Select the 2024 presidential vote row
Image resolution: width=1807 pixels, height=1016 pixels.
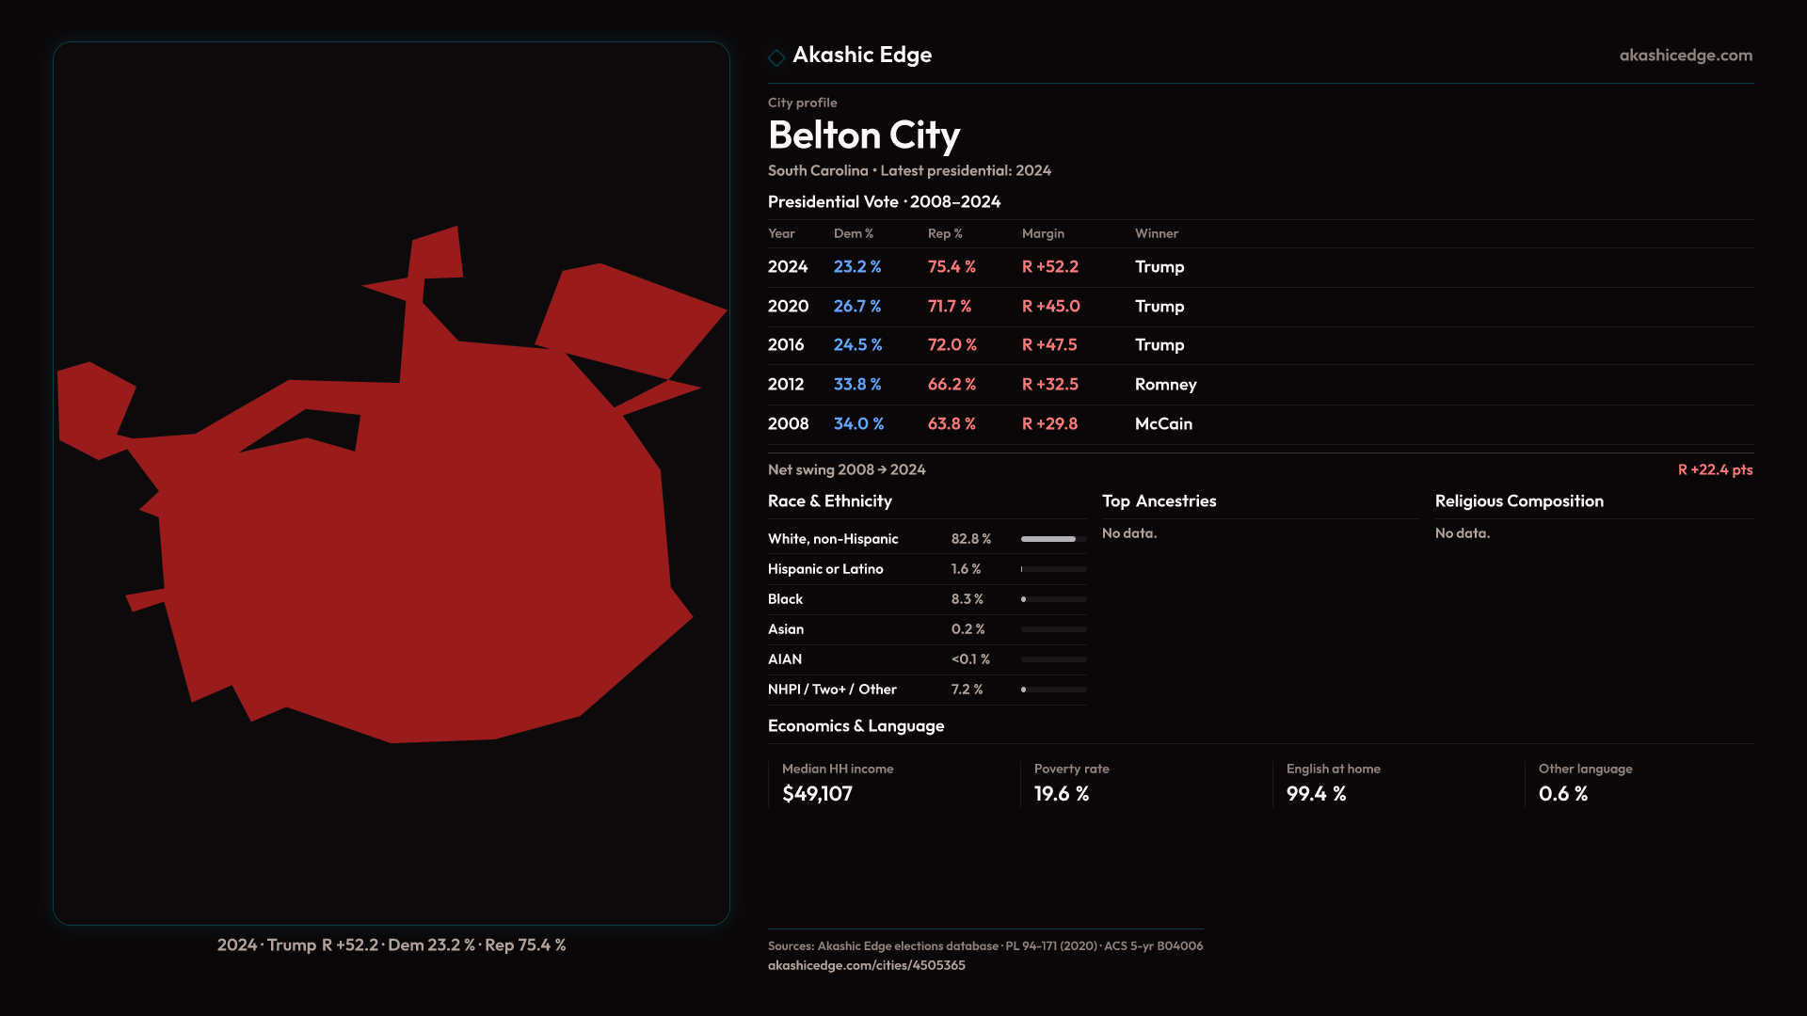point(788,267)
